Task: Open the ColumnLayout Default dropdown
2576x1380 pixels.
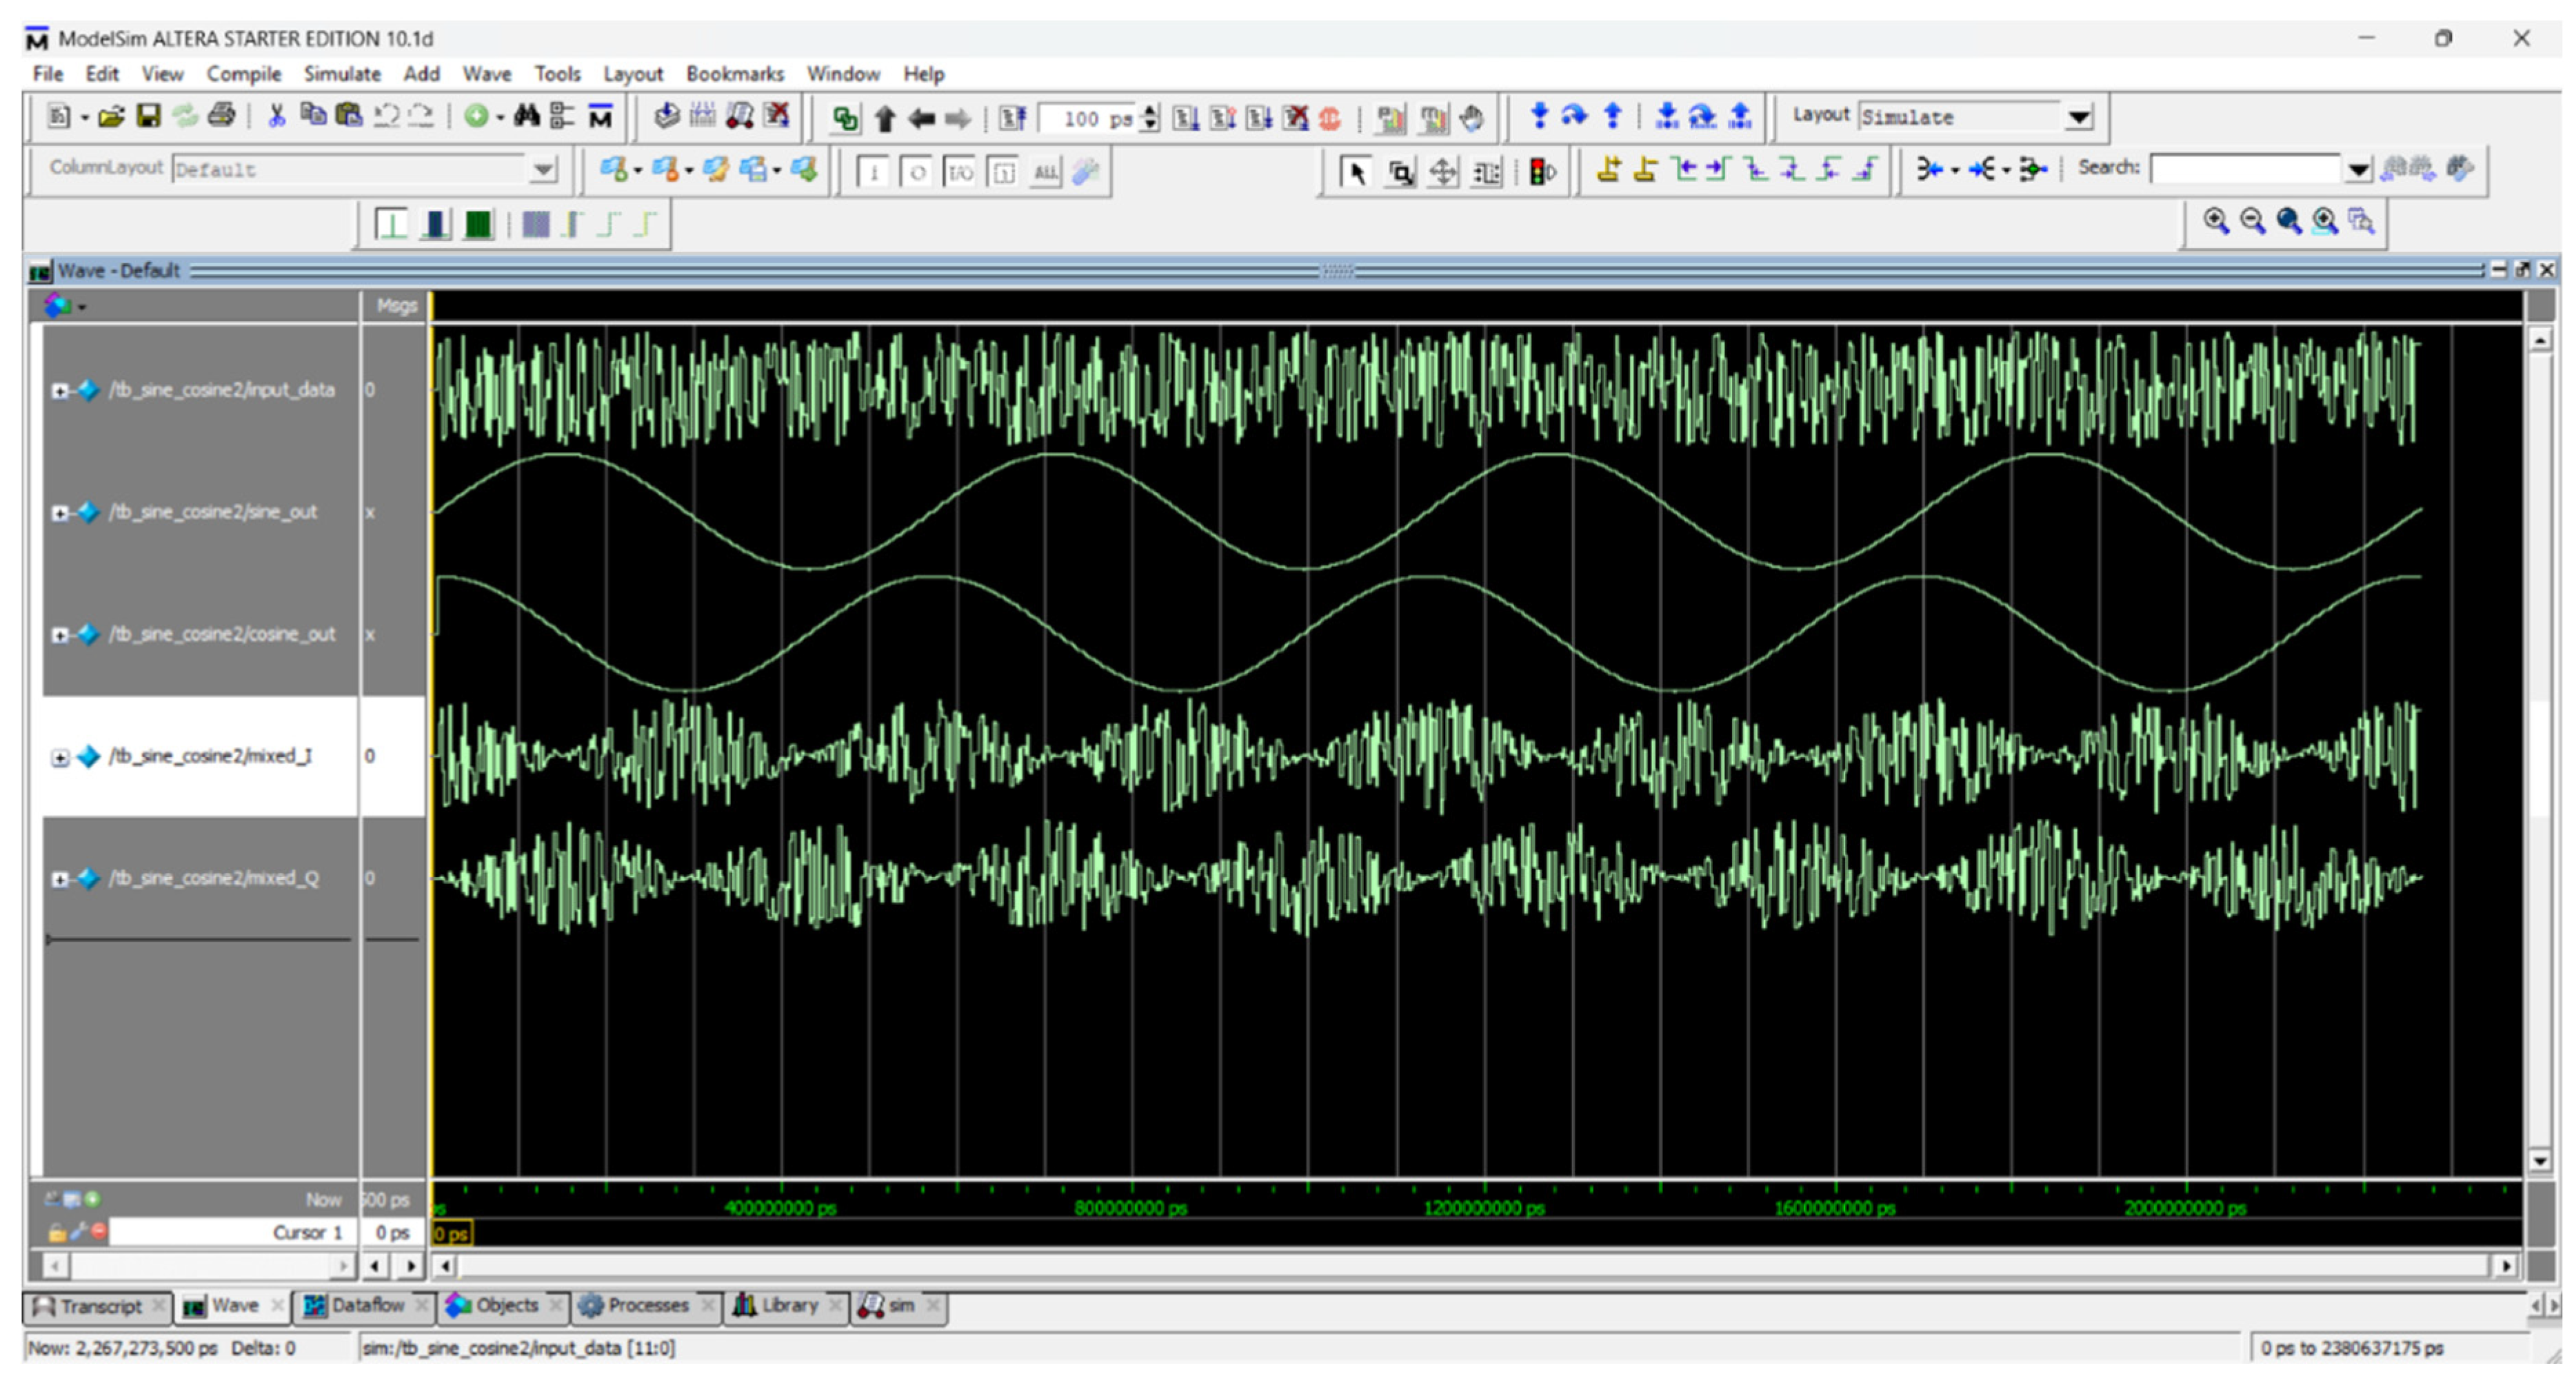Action: coord(543,170)
